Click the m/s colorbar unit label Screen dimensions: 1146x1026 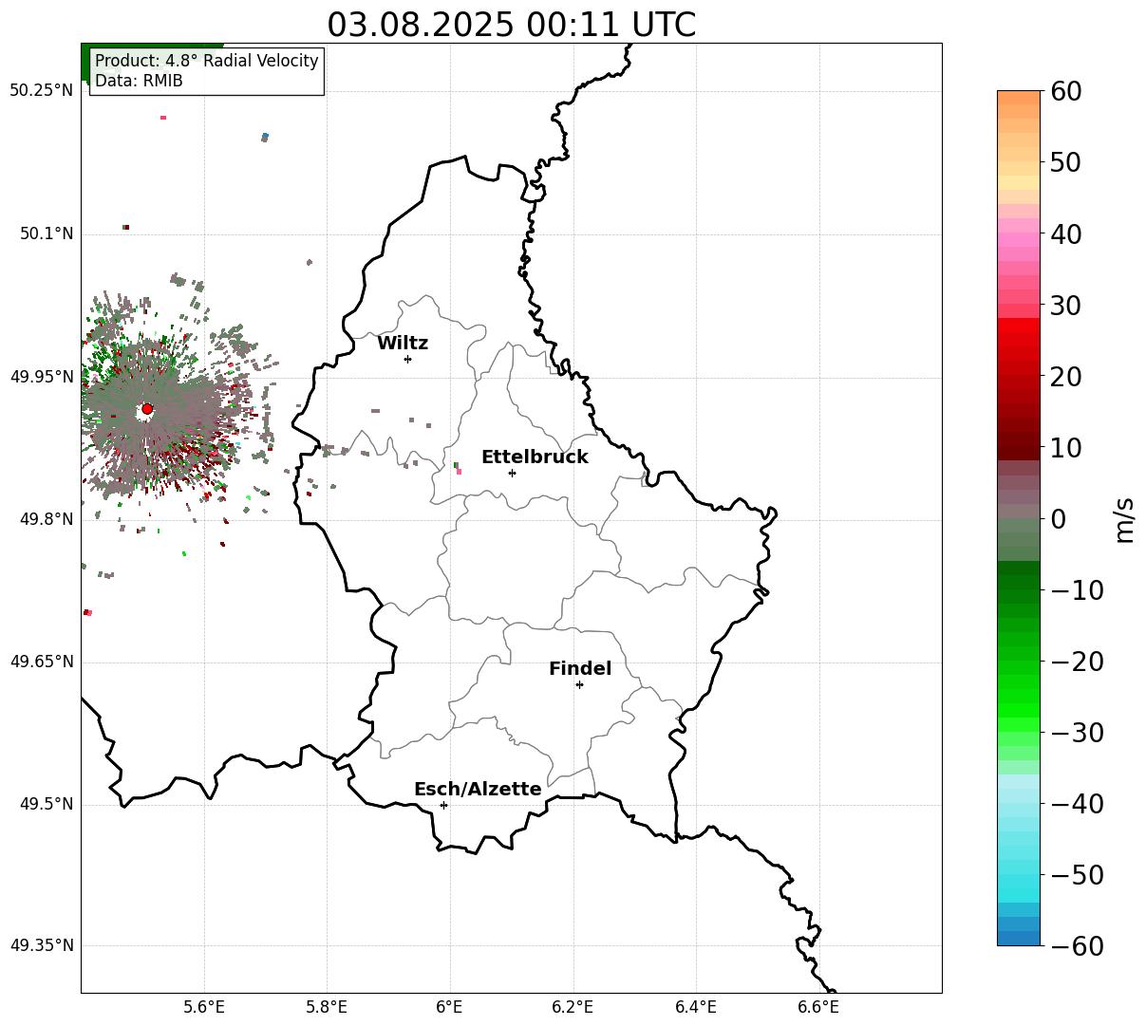click(1124, 518)
